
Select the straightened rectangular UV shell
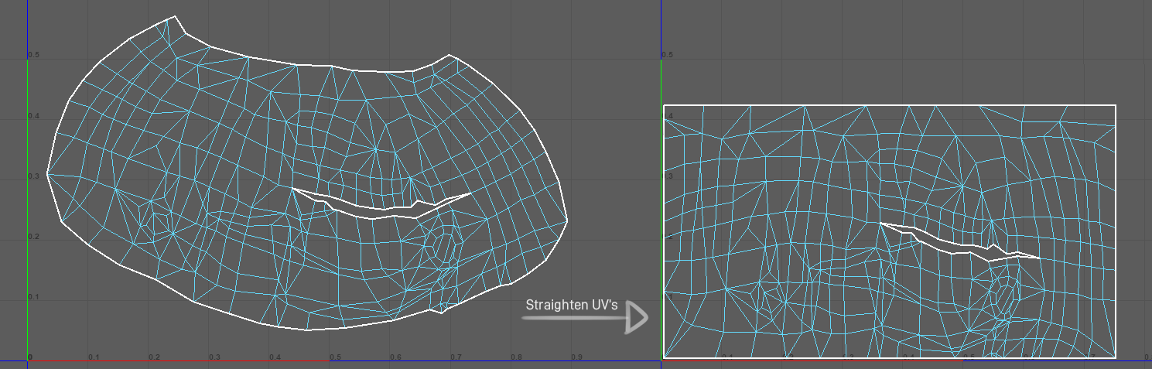[x=890, y=231]
